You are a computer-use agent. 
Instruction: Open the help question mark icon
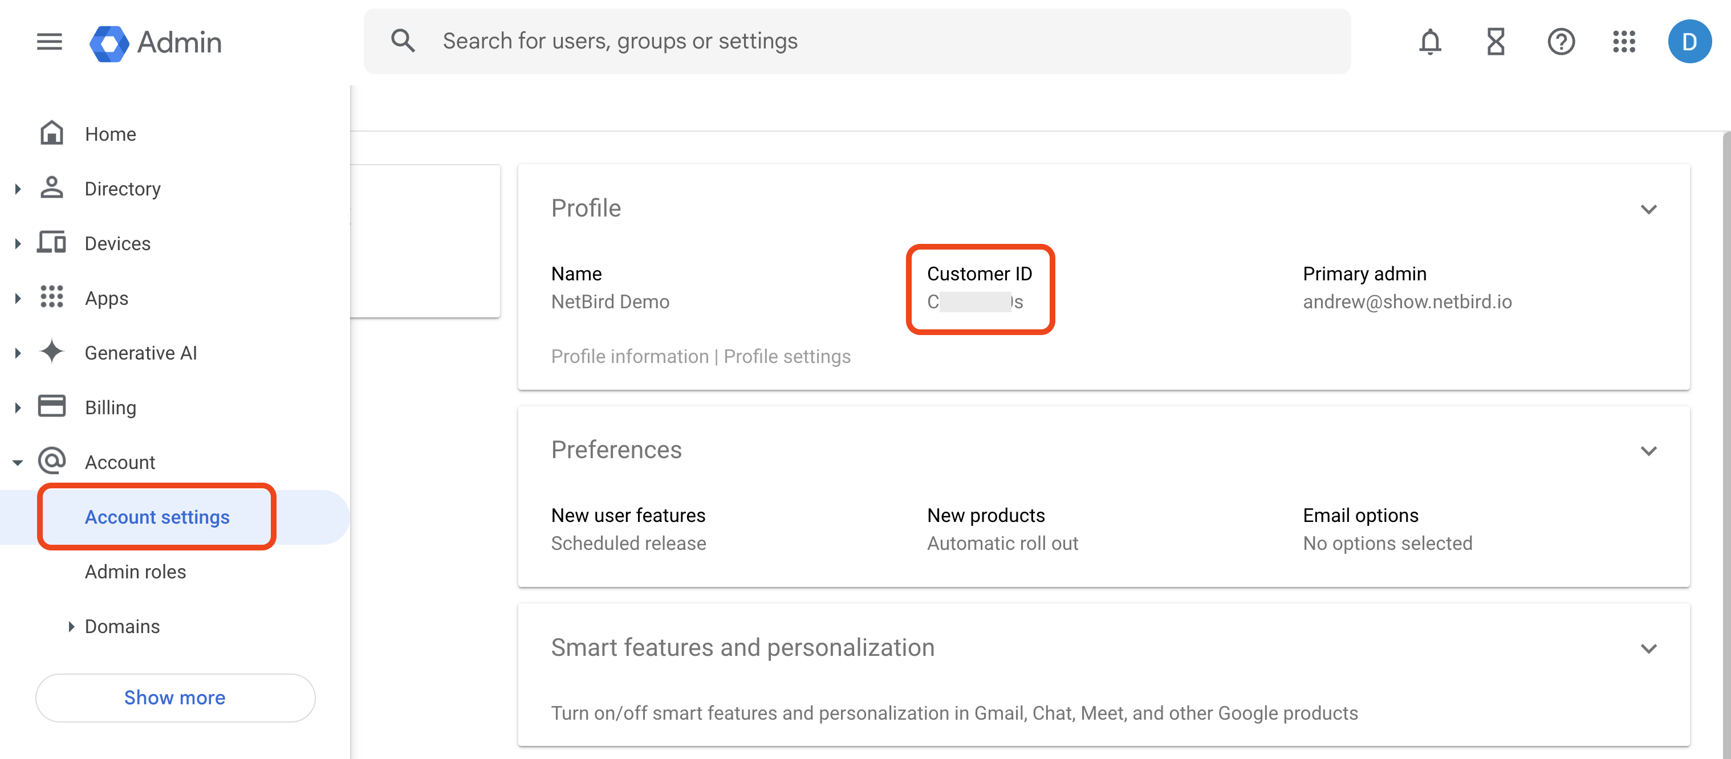1561,42
